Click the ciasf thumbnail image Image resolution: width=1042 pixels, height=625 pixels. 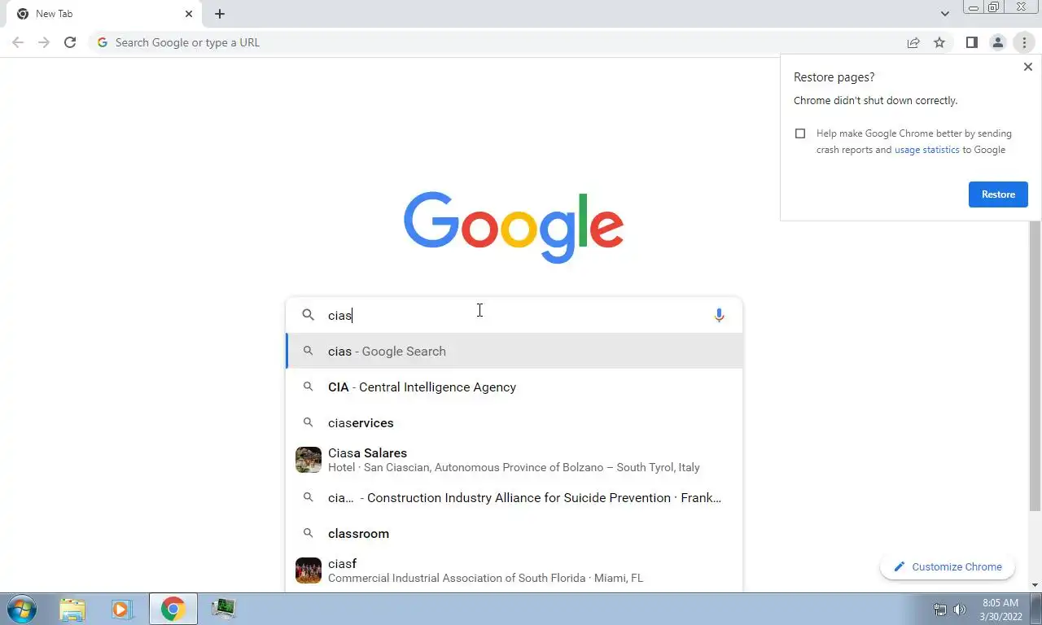tap(309, 570)
